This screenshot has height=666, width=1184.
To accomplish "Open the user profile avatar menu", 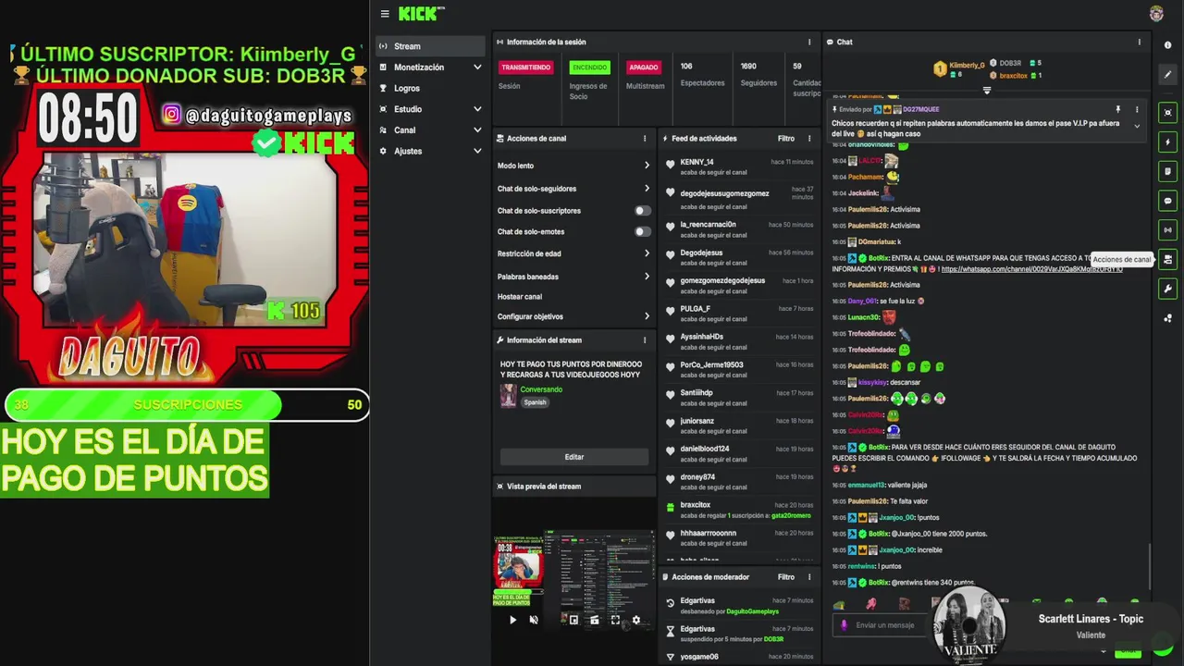I will coord(1156,13).
